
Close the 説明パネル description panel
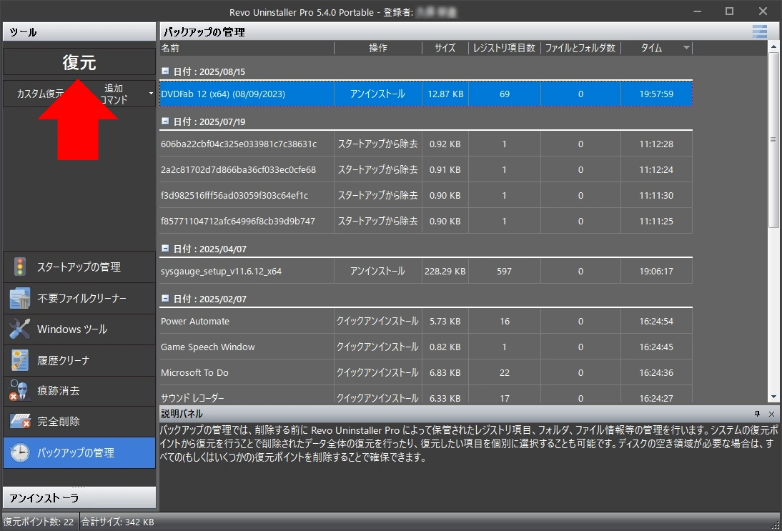pos(771,414)
